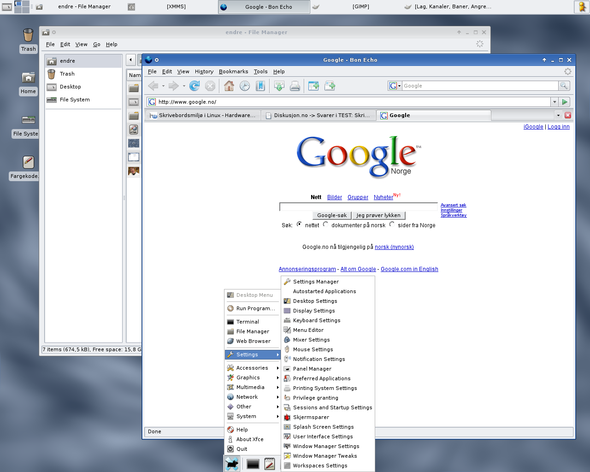This screenshot has height=472, width=590.
Task: Expand the Multimedia submenu
Action: (x=253, y=387)
